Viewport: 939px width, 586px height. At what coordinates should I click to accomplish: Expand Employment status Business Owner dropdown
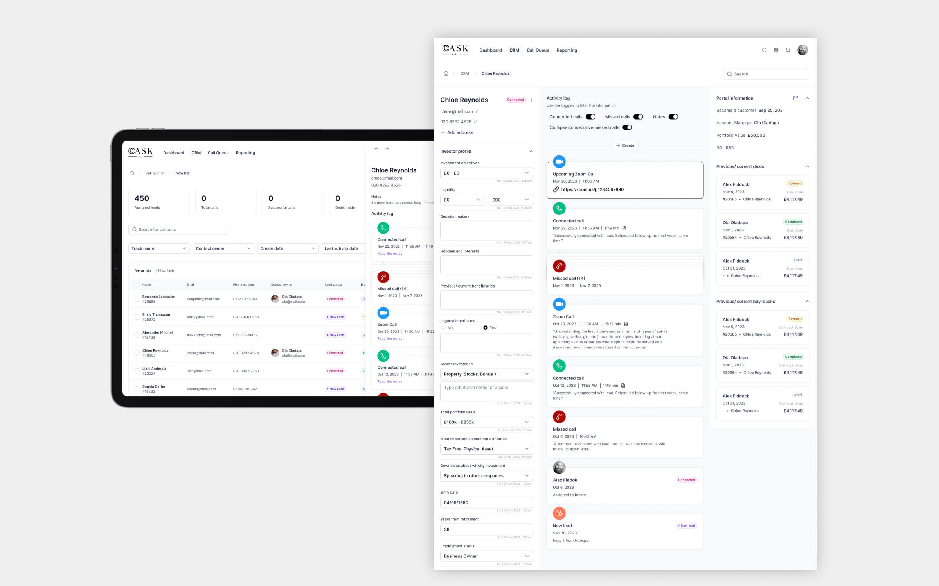486,556
